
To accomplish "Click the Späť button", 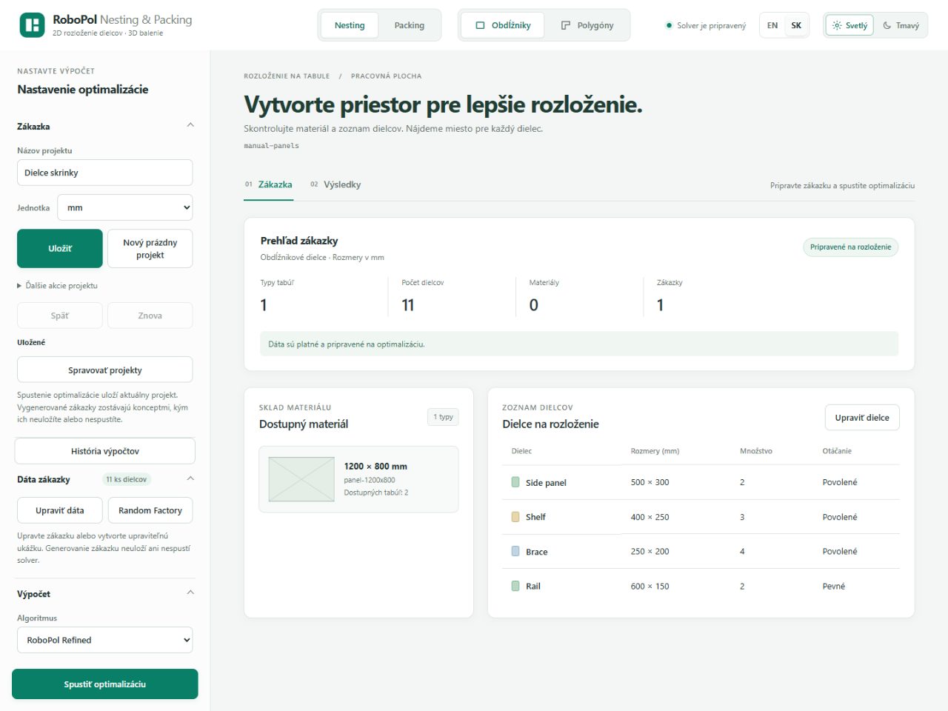I will [x=60, y=316].
